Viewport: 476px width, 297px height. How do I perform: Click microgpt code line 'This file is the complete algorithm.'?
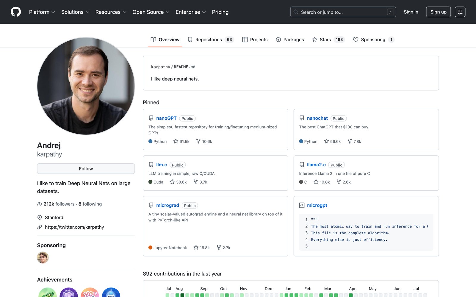pyautogui.click(x=350, y=233)
